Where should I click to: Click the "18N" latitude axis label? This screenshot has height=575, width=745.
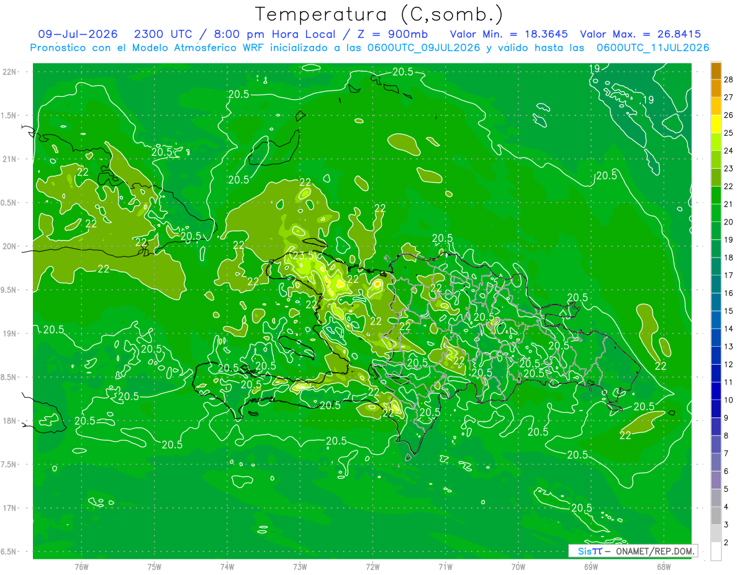(x=9, y=421)
